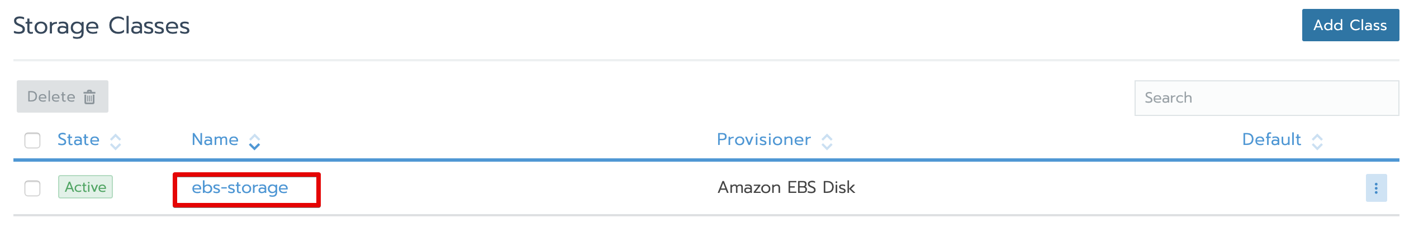The width and height of the screenshot is (1414, 252).
Task: Toggle the select-all checkbox in header
Action: click(x=32, y=140)
